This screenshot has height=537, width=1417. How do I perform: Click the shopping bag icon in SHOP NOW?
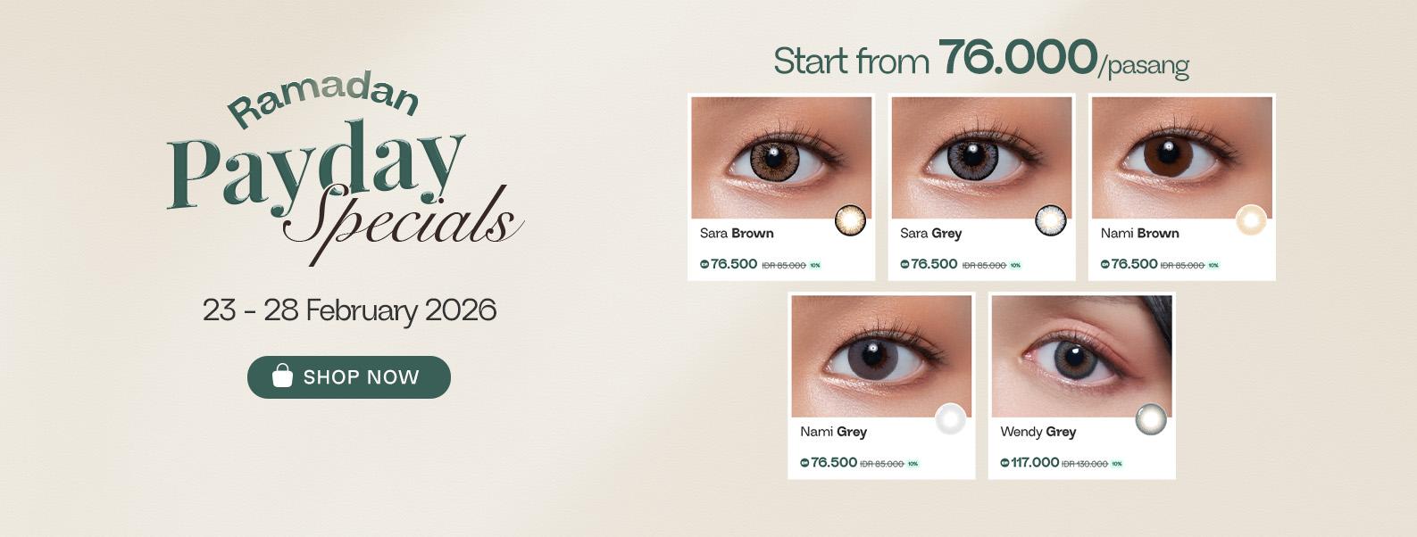[282, 376]
